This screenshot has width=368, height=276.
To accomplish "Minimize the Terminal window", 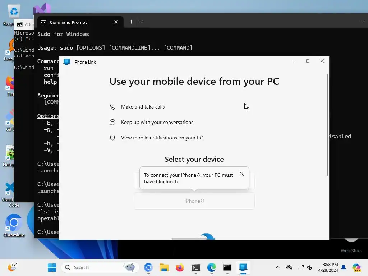I will coord(362,20).
